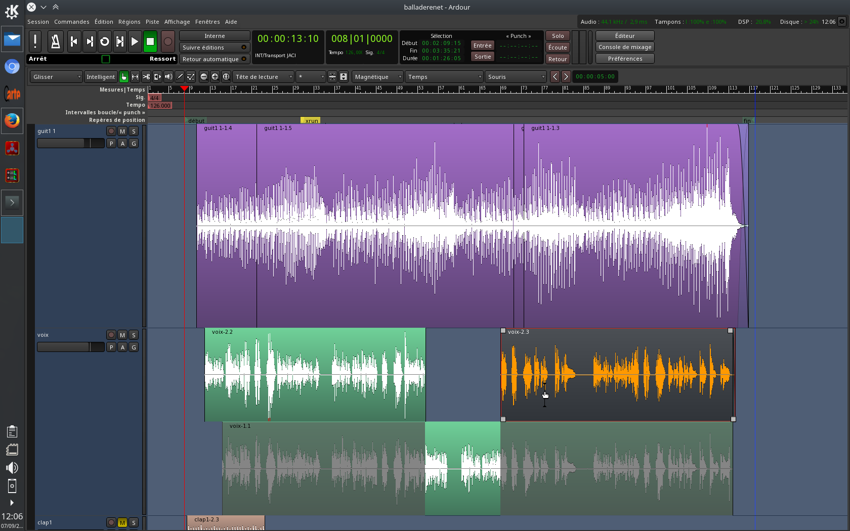Click the panic exclamation button
850x531 pixels.
pyautogui.click(x=35, y=41)
